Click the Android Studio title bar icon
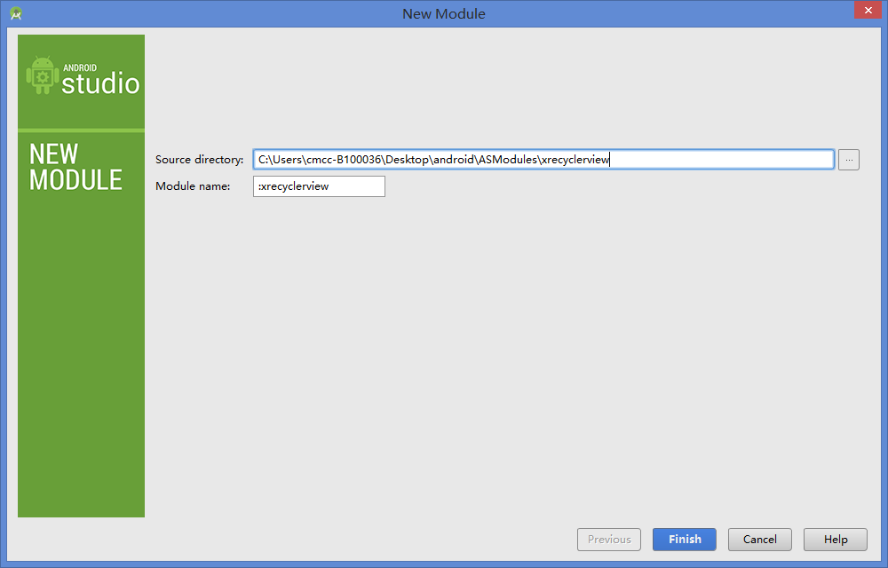 pyautogui.click(x=16, y=13)
